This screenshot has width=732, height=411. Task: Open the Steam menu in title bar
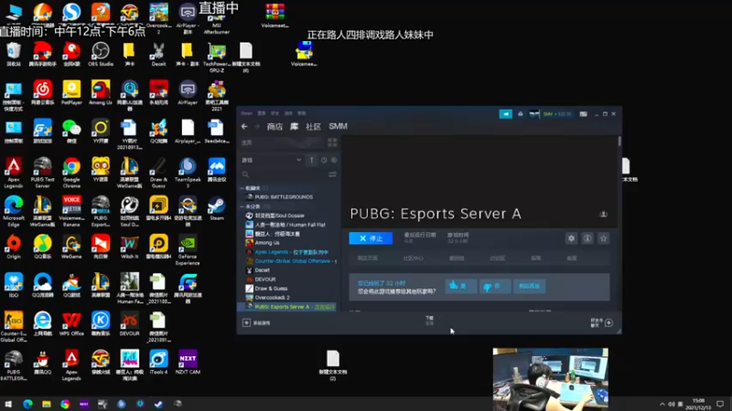[246, 113]
